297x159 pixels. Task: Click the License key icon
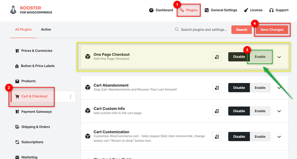pyautogui.click(x=246, y=10)
